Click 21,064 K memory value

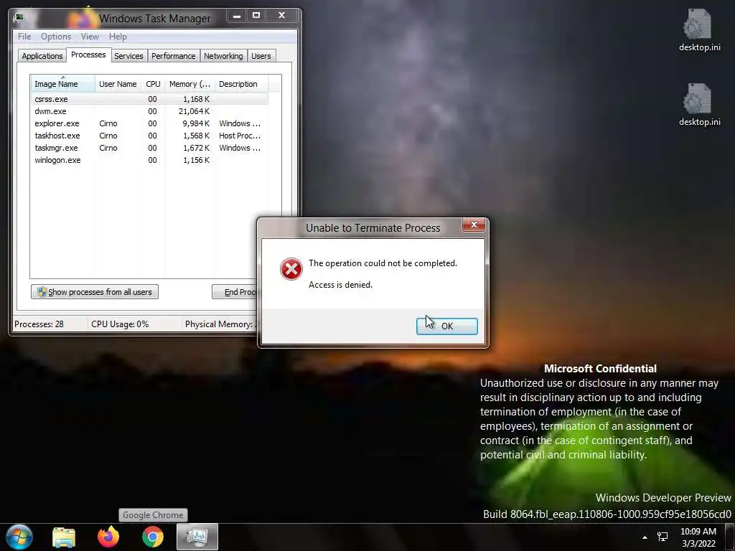[194, 111]
